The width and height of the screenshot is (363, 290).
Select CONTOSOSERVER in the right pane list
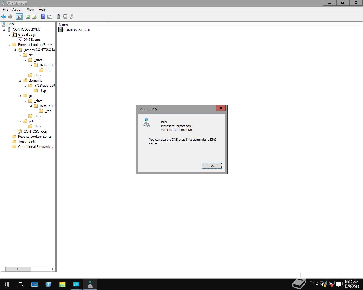click(77, 30)
